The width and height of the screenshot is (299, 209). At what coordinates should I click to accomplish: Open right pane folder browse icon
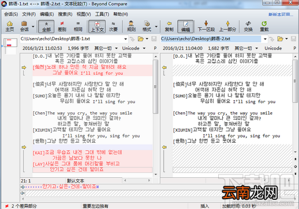click(x=280, y=39)
